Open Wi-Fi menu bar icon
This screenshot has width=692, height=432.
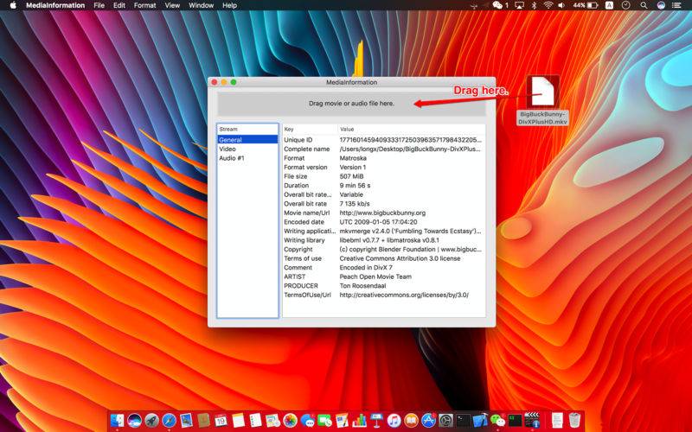pyautogui.click(x=548, y=5)
